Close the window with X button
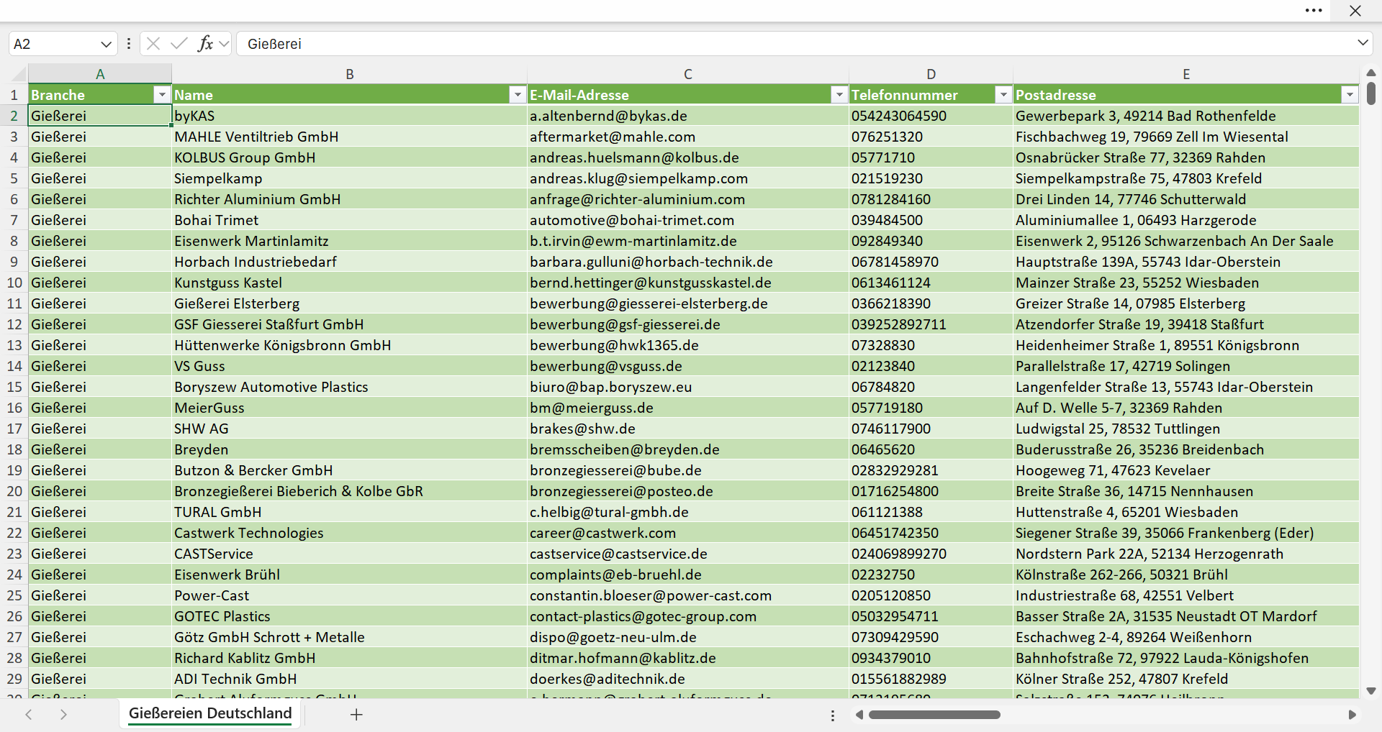 pos(1355,11)
